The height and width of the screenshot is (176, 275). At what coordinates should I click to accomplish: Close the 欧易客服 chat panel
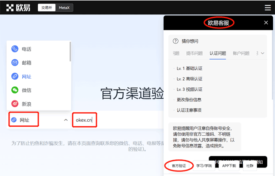pos(266,23)
